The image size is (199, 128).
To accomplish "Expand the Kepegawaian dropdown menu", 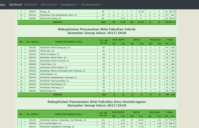I will tap(69, 5).
